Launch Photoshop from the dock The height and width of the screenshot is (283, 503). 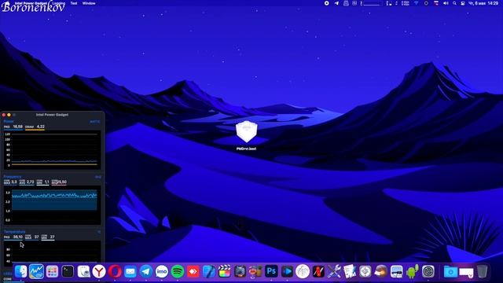click(271, 272)
